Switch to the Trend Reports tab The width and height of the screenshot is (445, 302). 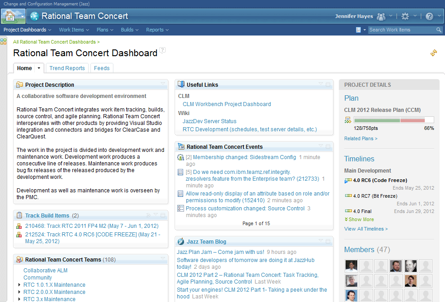[67, 68]
